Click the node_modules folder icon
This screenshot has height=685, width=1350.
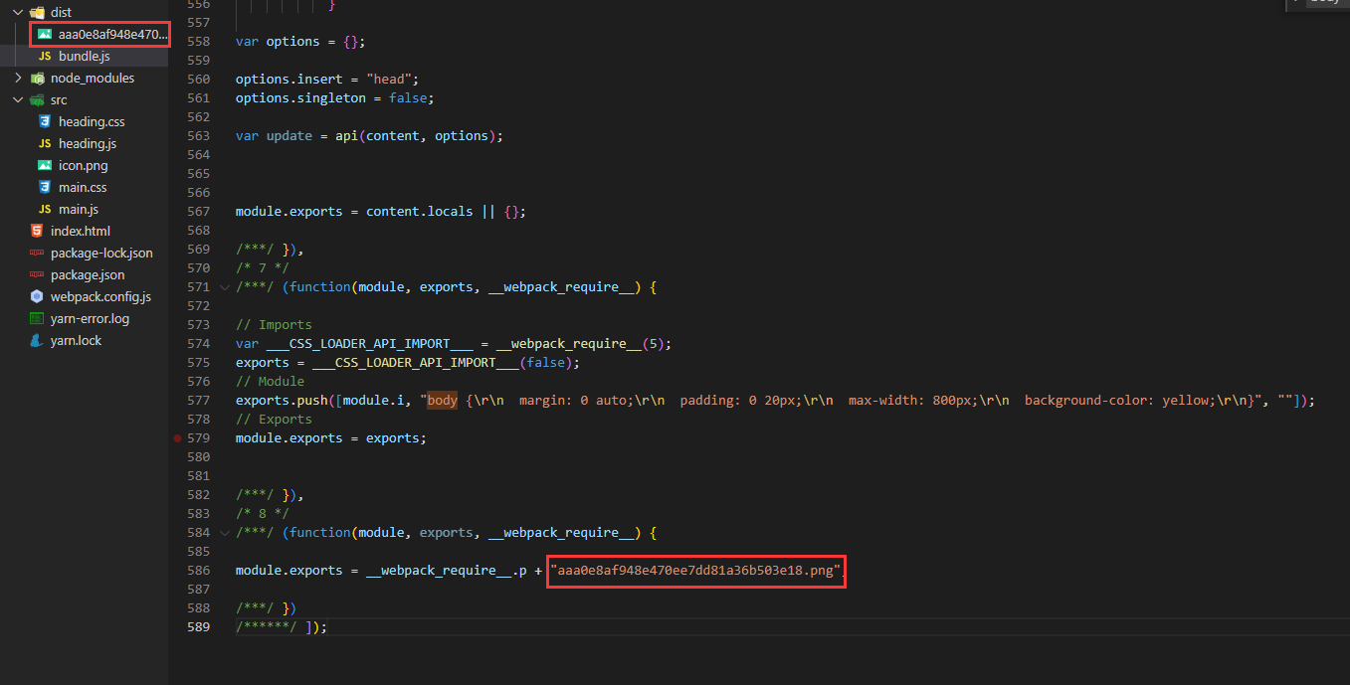(38, 78)
